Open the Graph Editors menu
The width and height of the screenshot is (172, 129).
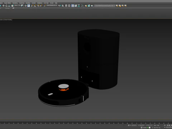click(8, 3)
